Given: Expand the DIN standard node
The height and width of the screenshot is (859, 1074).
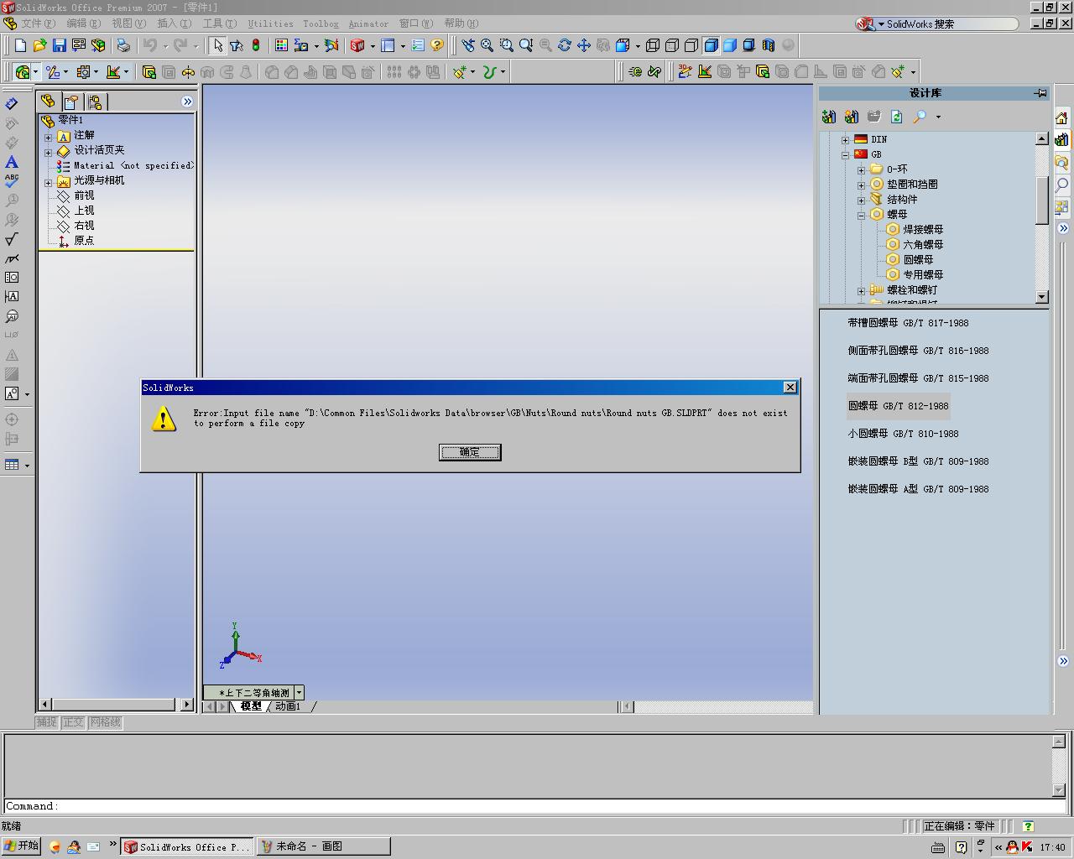Looking at the screenshot, I should pyautogui.click(x=845, y=140).
